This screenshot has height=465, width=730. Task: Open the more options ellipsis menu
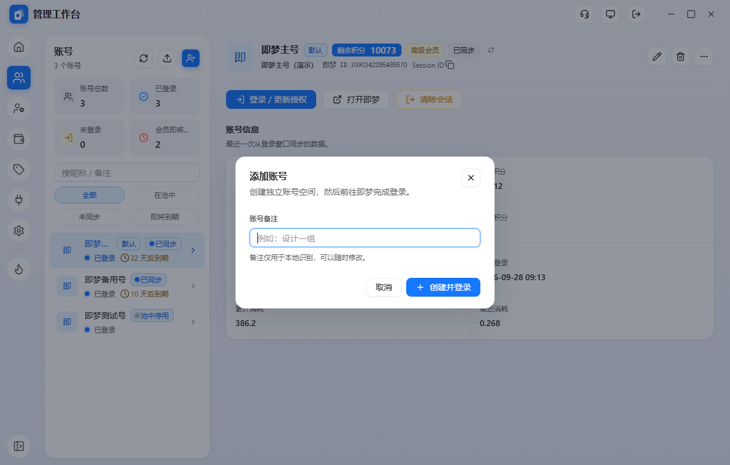(704, 57)
